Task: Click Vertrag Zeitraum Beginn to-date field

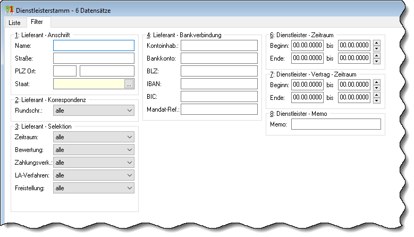Action: (x=354, y=84)
